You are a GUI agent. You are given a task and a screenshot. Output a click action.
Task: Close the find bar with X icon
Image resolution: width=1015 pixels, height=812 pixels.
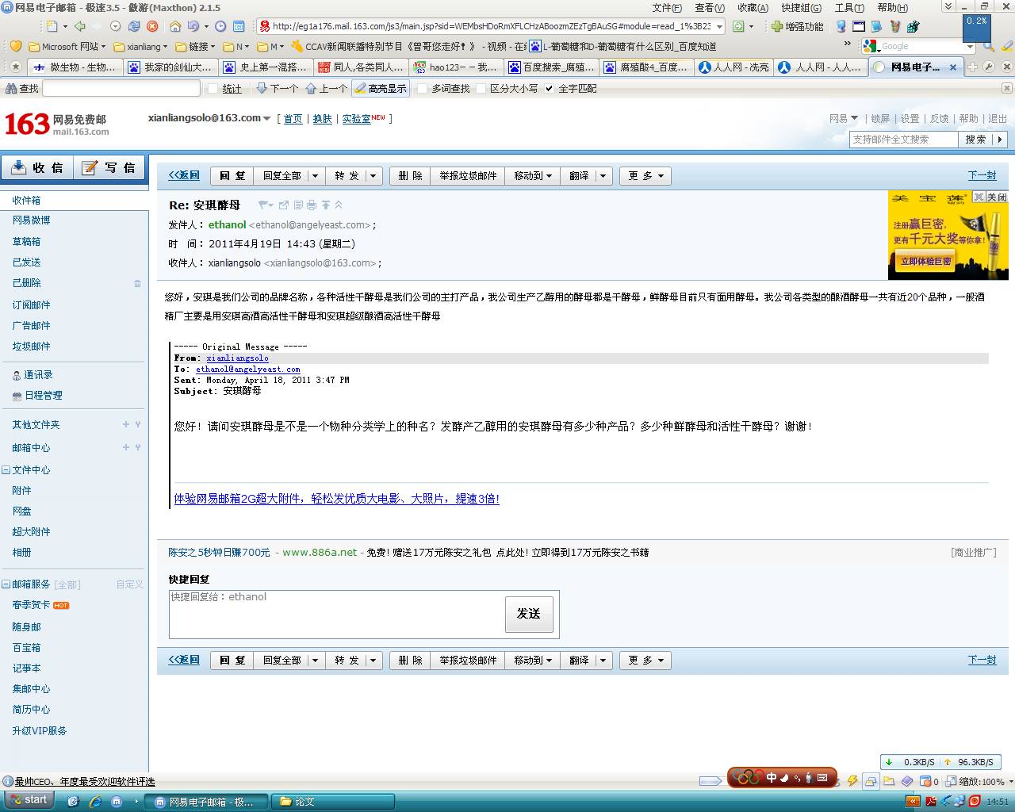click(x=1007, y=88)
